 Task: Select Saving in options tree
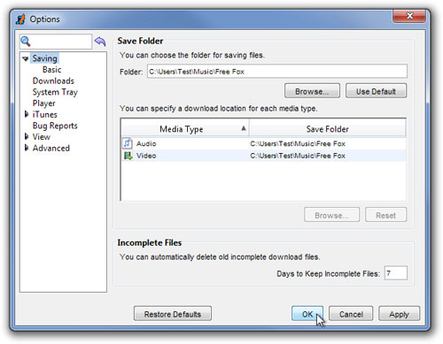tap(44, 58)
